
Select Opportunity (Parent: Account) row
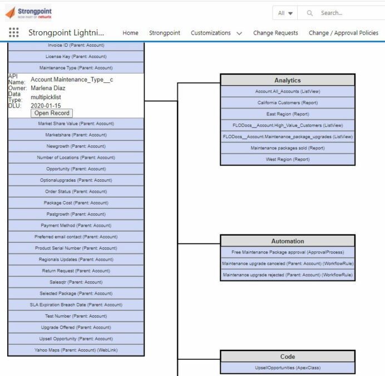pyautogui.click(x=76, y=169)
